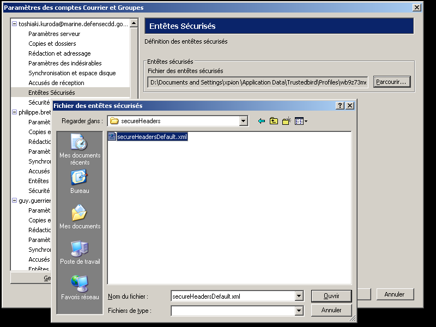The height and width of the screenshot is (327, 436).
Task: Navigate up one folder level
Action: pos(274,121)
